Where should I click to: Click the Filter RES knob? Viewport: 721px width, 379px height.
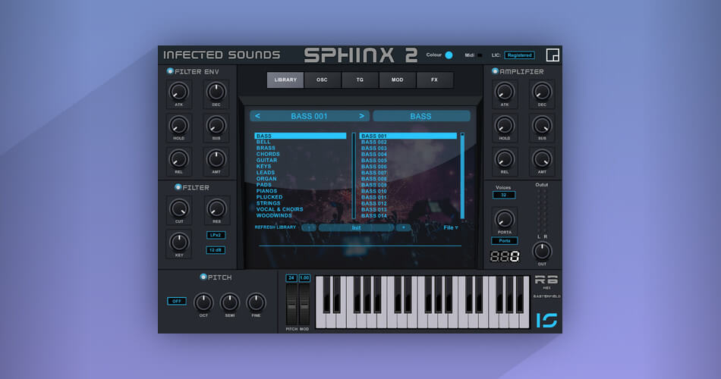[216, 208]
